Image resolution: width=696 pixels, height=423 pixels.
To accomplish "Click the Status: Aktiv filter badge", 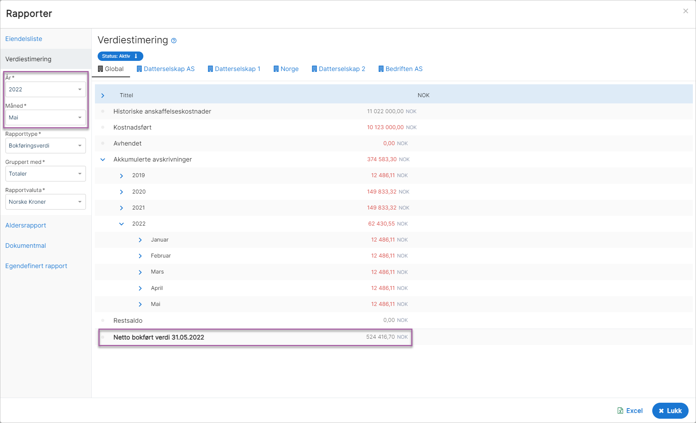I will 120,56.
